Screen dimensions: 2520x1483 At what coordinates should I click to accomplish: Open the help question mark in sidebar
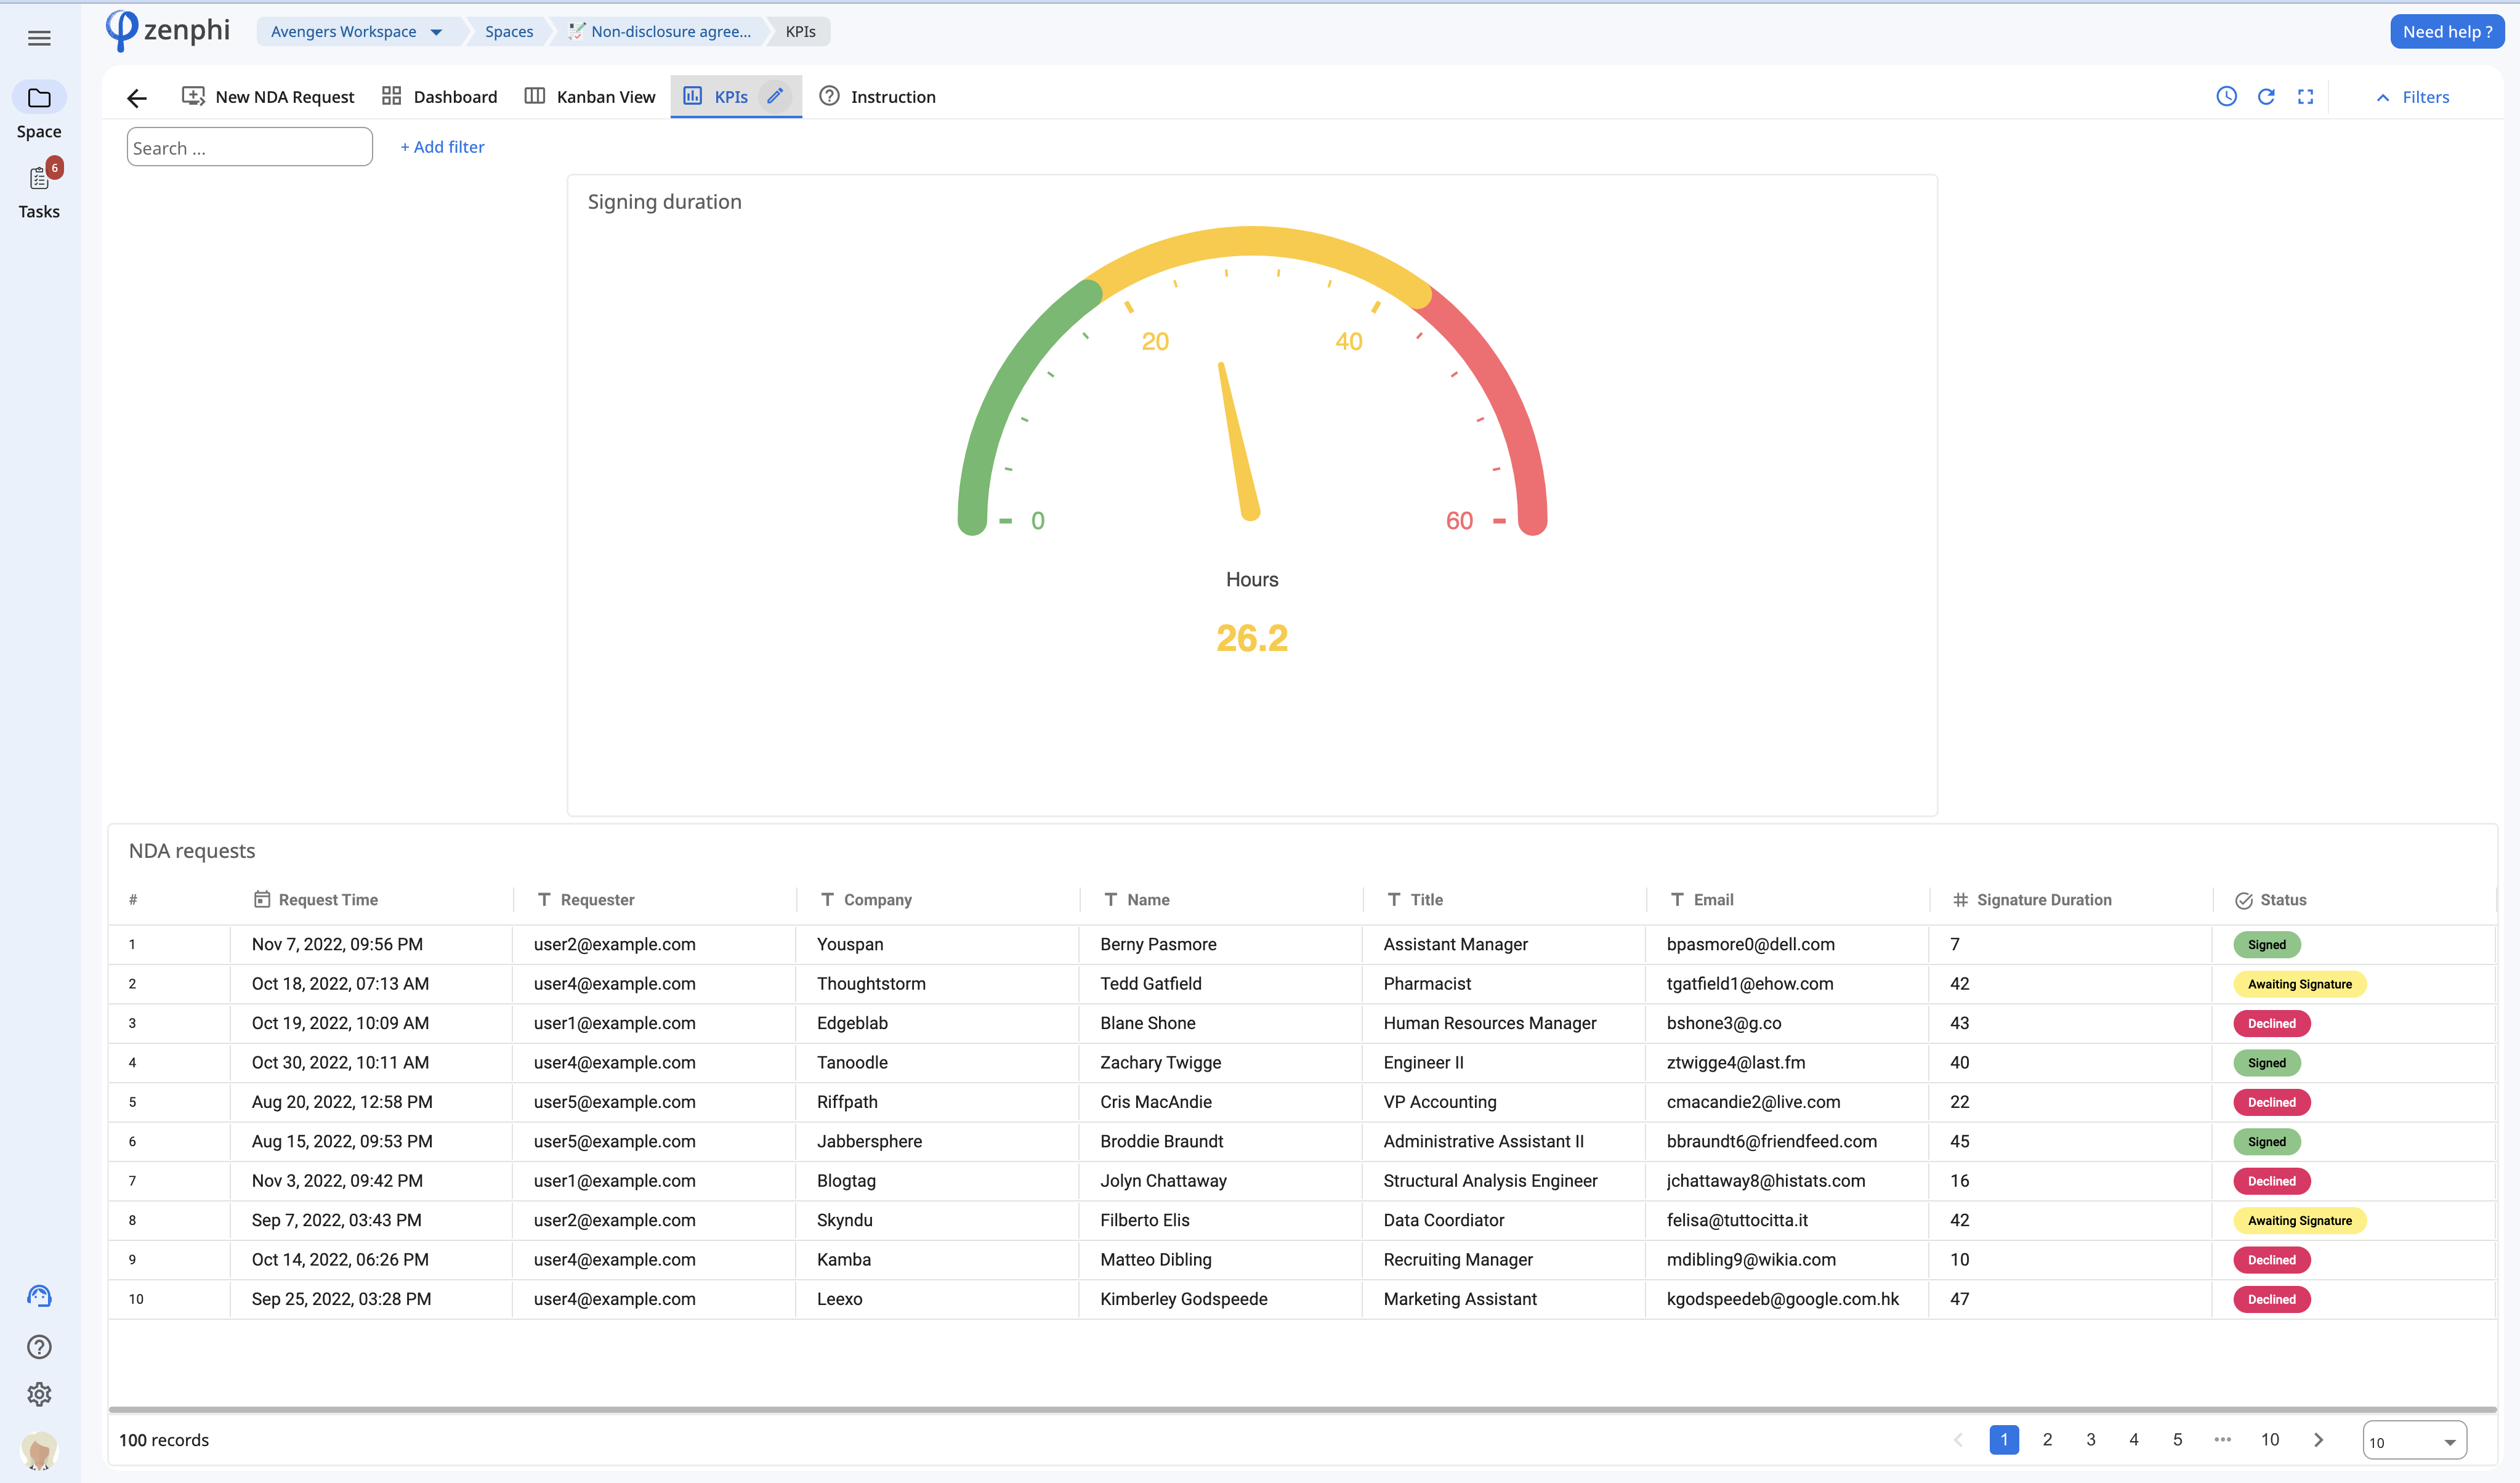(x=39, y=1346)
